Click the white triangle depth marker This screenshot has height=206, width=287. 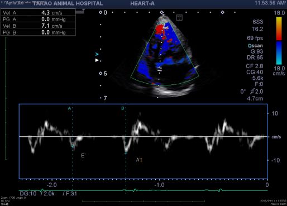(x=97, y=60)
